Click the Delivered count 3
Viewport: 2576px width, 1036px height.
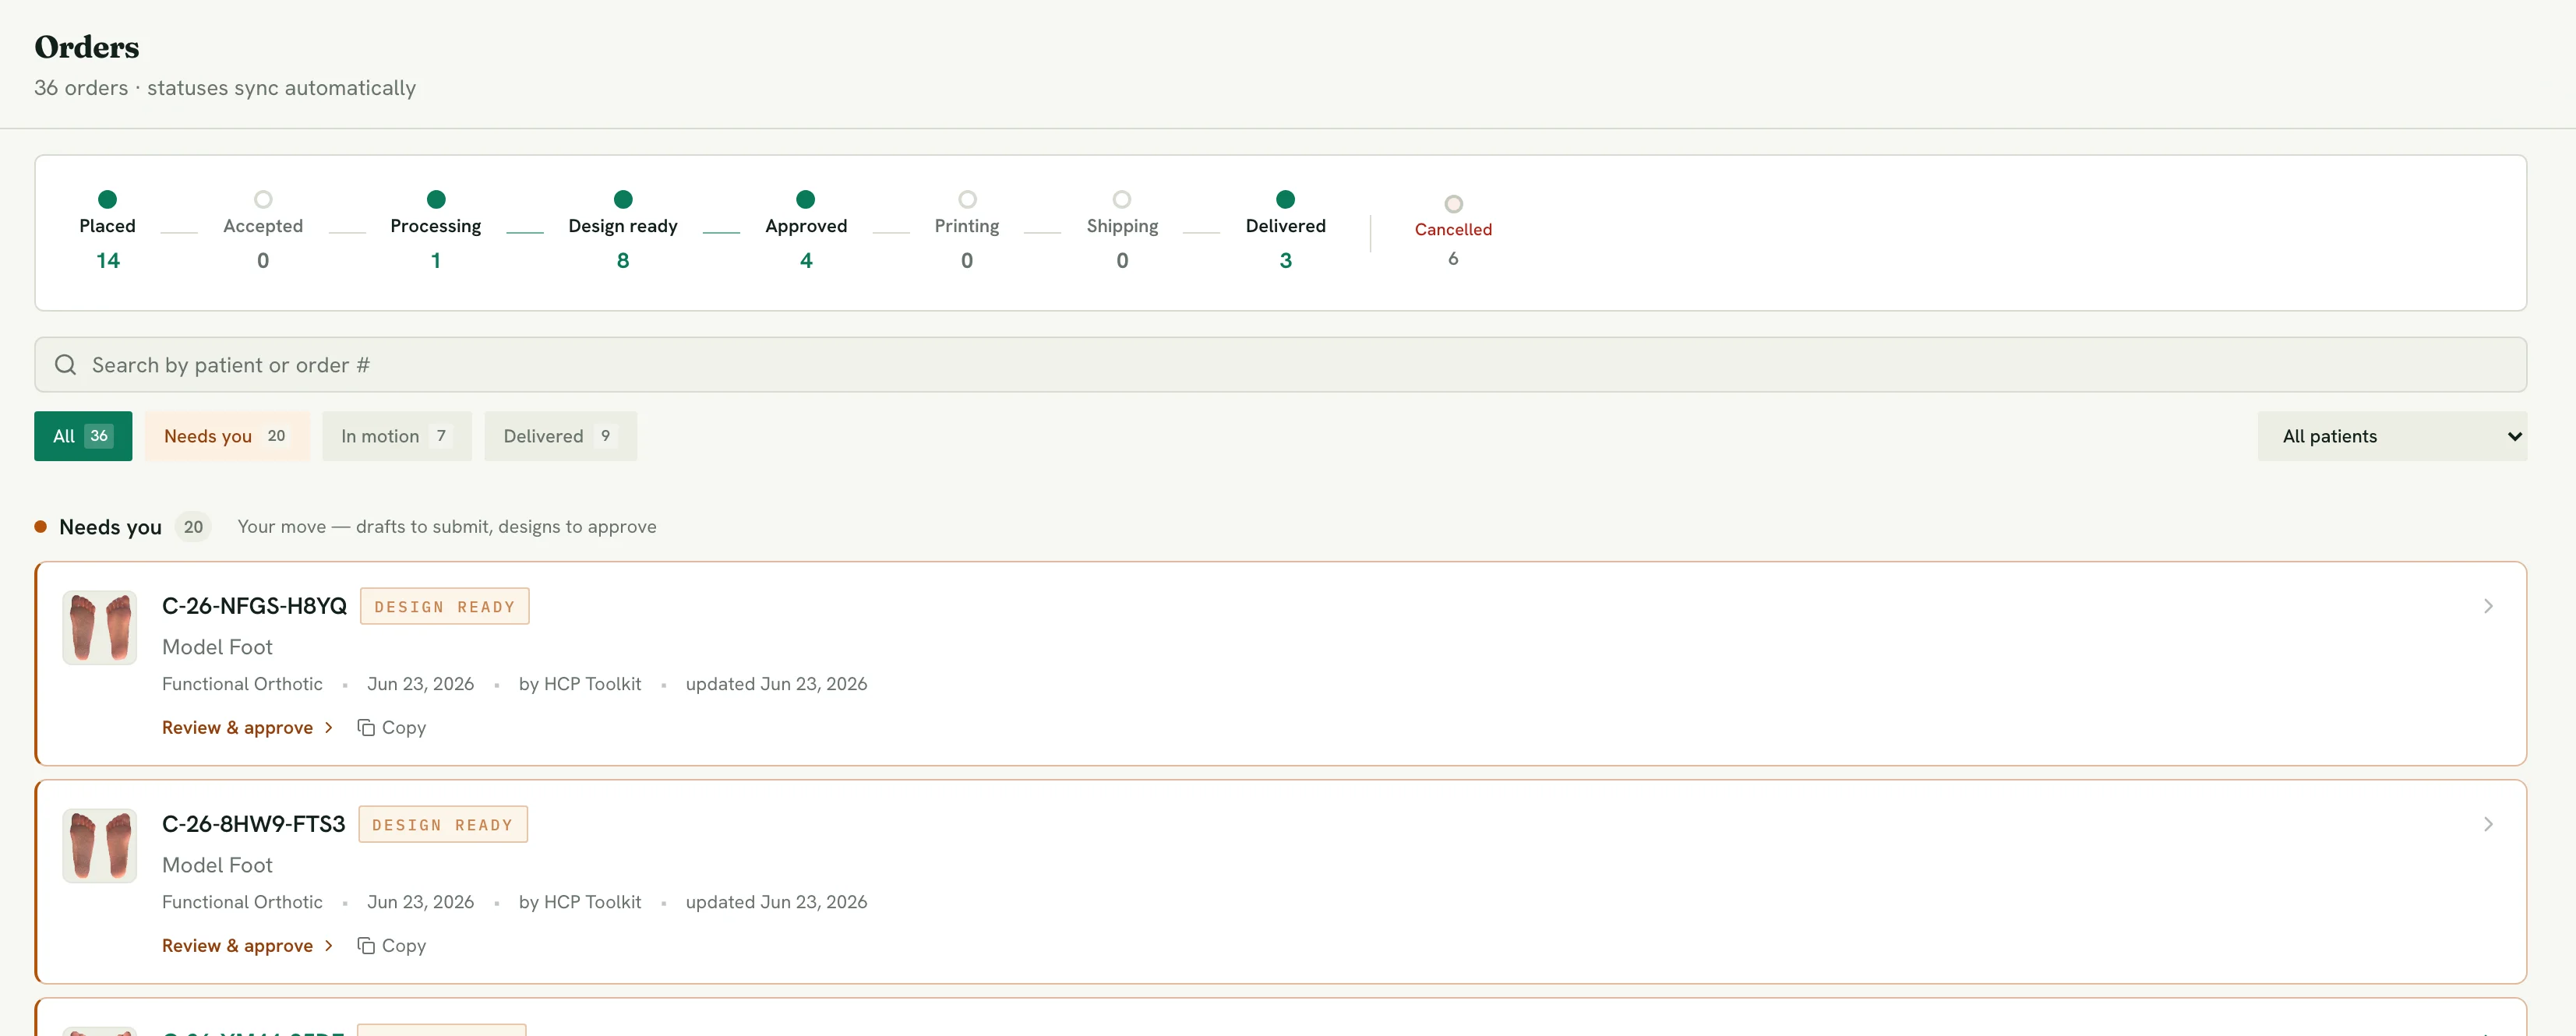pos(1285,261)
